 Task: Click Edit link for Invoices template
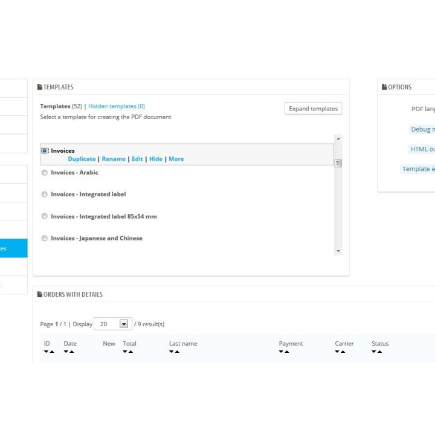pos(137,159)
